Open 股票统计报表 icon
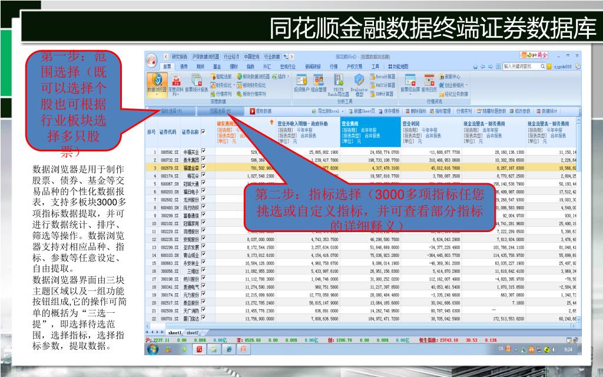 197,84
